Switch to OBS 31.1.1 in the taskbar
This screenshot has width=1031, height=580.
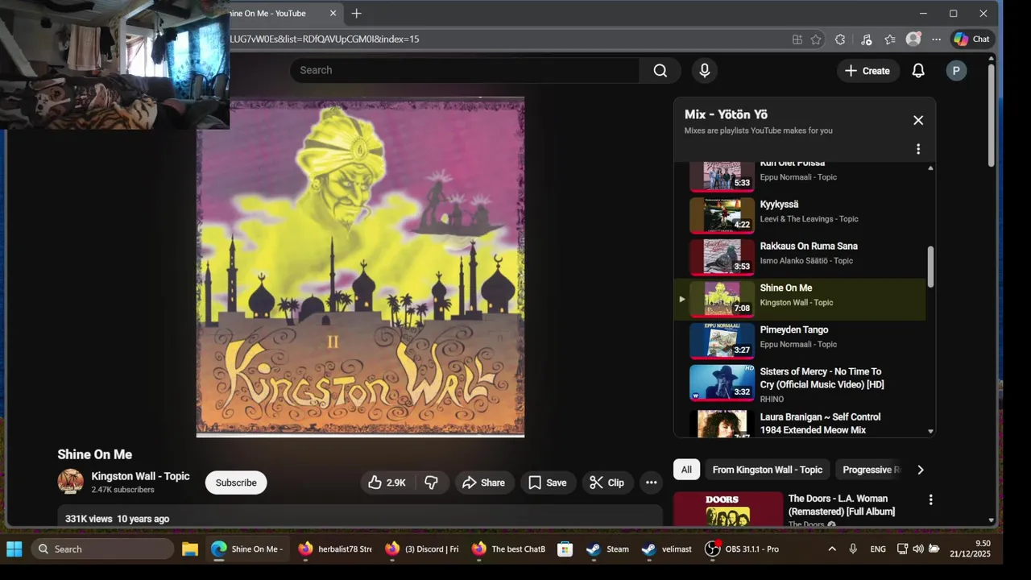pyautogui.click(x=742, y=549)
